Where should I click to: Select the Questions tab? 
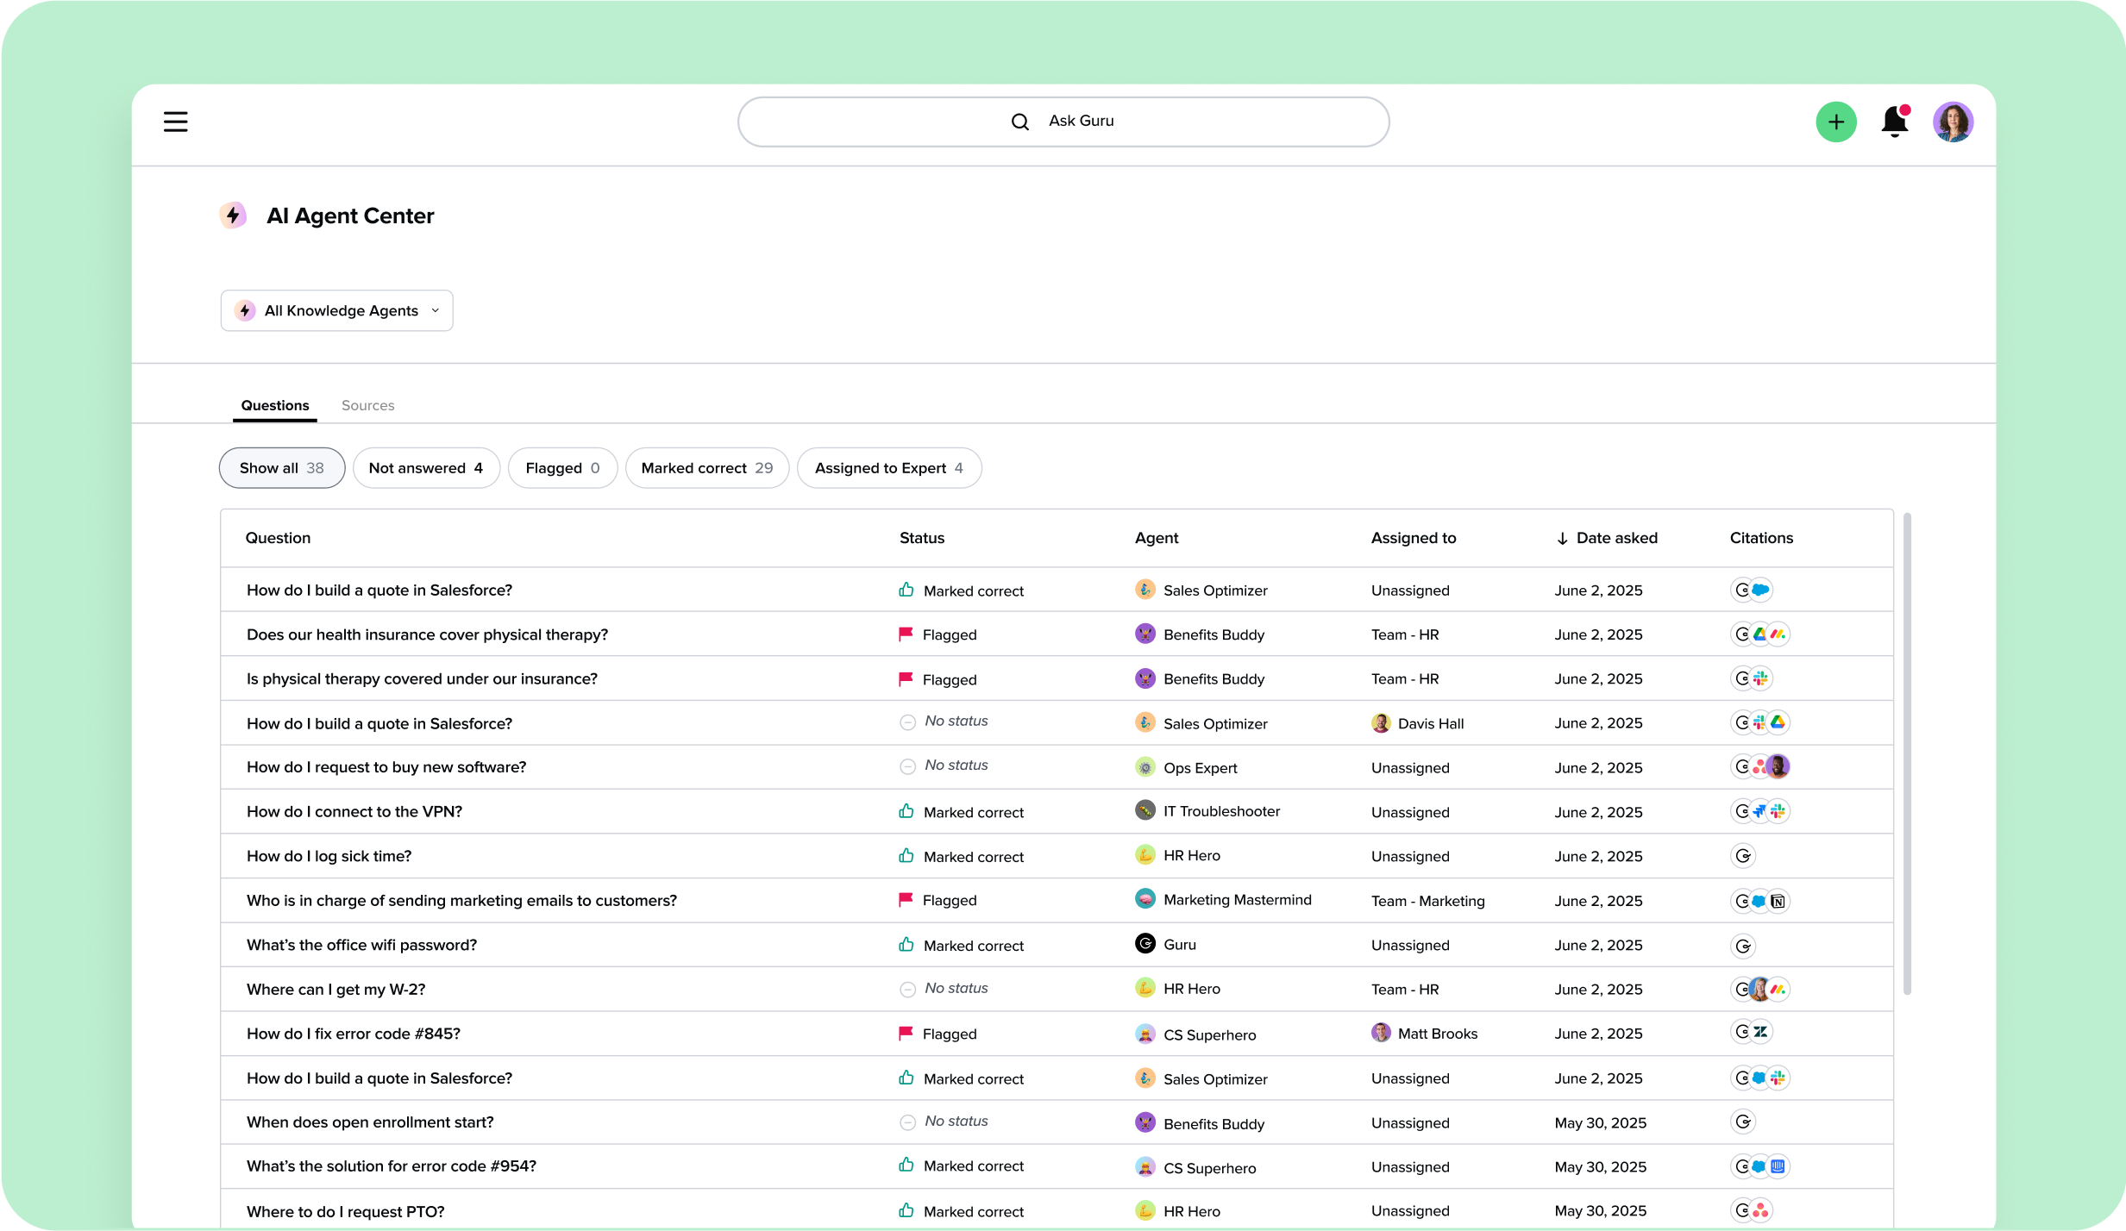(274, 405)
